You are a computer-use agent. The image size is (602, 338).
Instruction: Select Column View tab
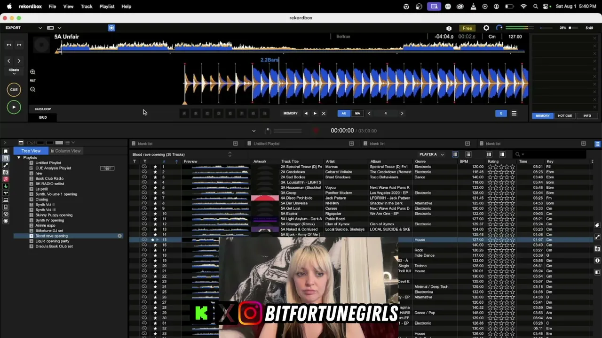[x=66, y=151]
